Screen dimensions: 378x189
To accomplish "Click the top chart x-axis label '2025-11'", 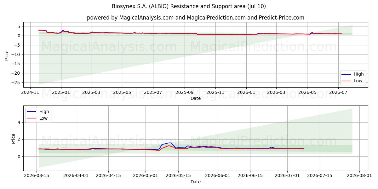I will tap(215, 93).
